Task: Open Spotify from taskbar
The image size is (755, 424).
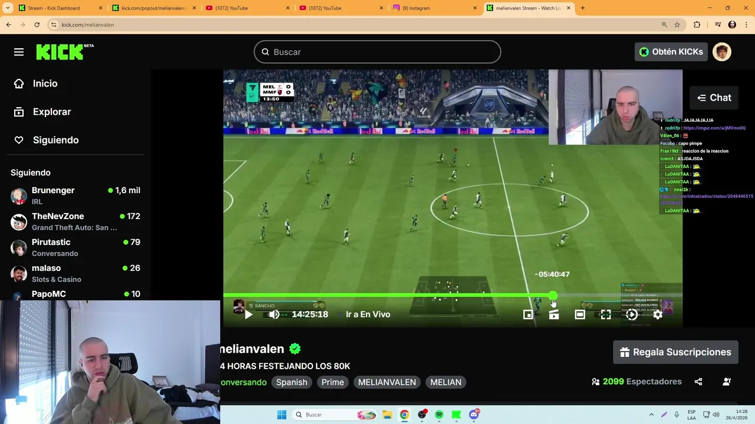Action: pyautogui.click(x=439, y=415)
